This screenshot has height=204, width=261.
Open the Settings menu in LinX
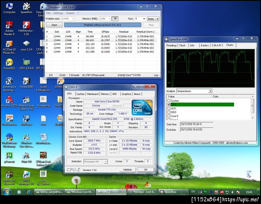point(58,13)
